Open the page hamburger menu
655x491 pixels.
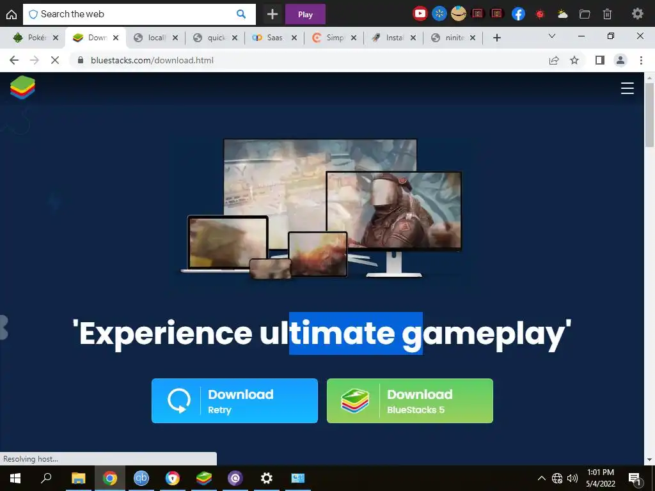627,88
